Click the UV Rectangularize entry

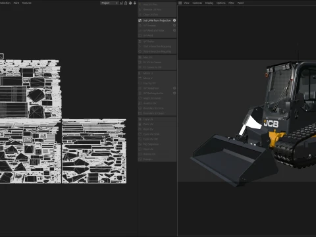point(157,93)
